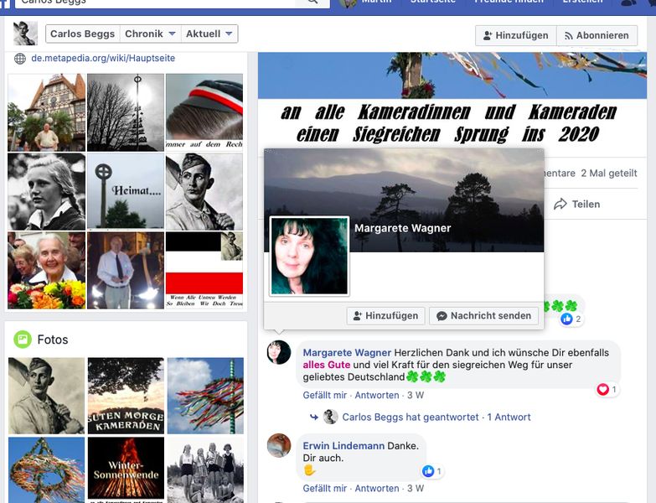This screenshot has width=656, height=503.
Task: Click the globe icon beside the metapedia link
Action: click(x=20, y=59)
